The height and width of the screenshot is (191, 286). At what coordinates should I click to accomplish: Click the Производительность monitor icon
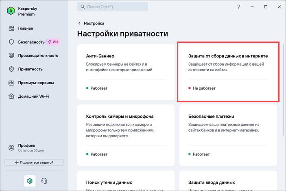coord(11,55)
